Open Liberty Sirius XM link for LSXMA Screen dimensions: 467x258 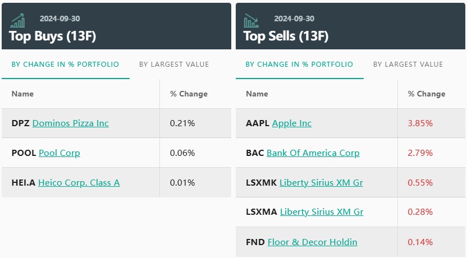(x=322, y=213)
